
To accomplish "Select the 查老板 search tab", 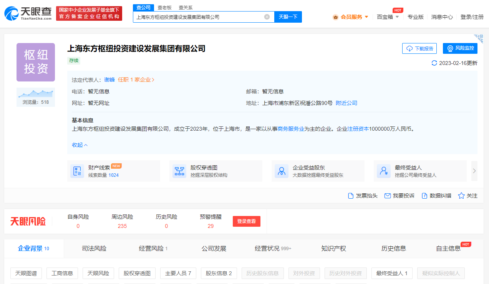I will tap(164, 7).
